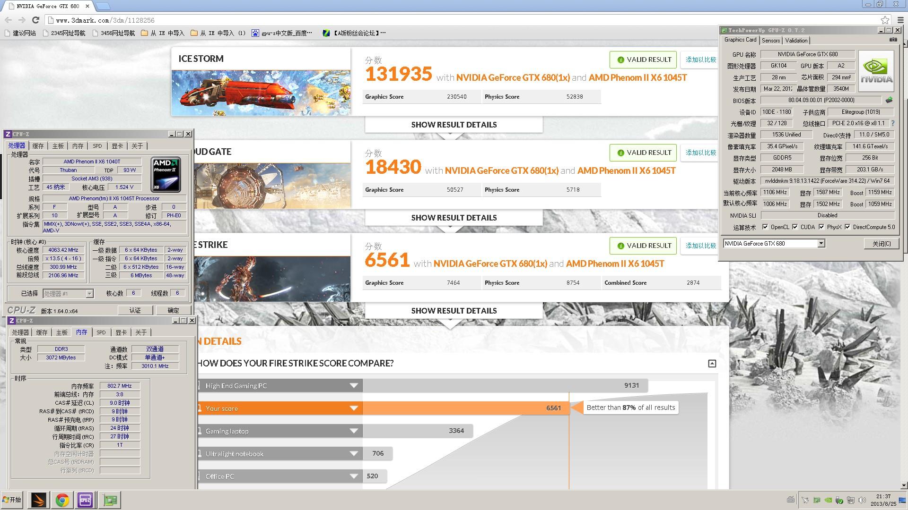Click the system clock 21:37
Image resolution: width=908 pixels, height=510 pixels.
[883, 496]
